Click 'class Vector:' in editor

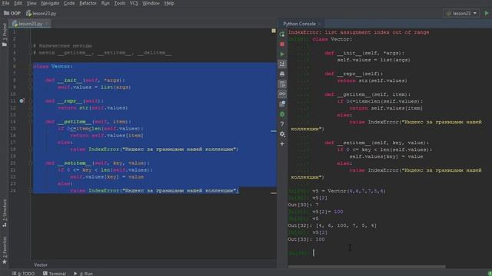point(53,67)
